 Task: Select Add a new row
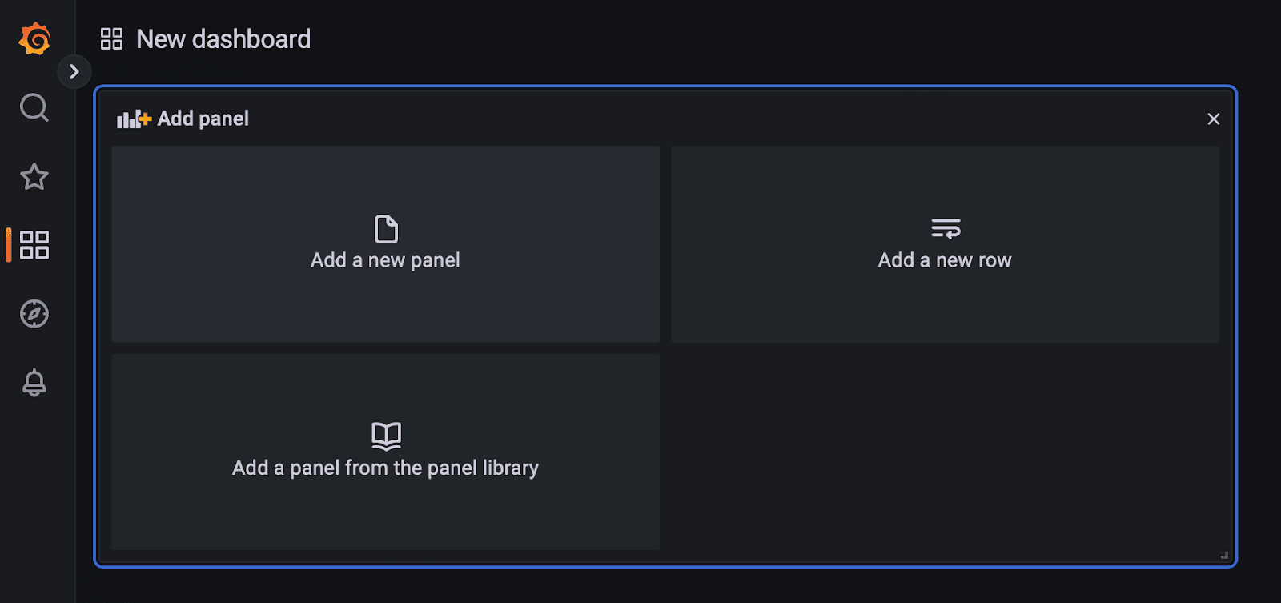945,244
